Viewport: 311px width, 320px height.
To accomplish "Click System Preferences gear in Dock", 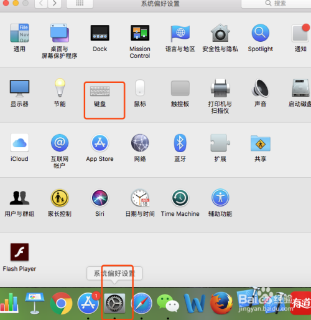I will [x=114, y=303].
